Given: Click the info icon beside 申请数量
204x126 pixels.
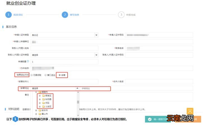Looking at the screenshot, I should (28, 61).
